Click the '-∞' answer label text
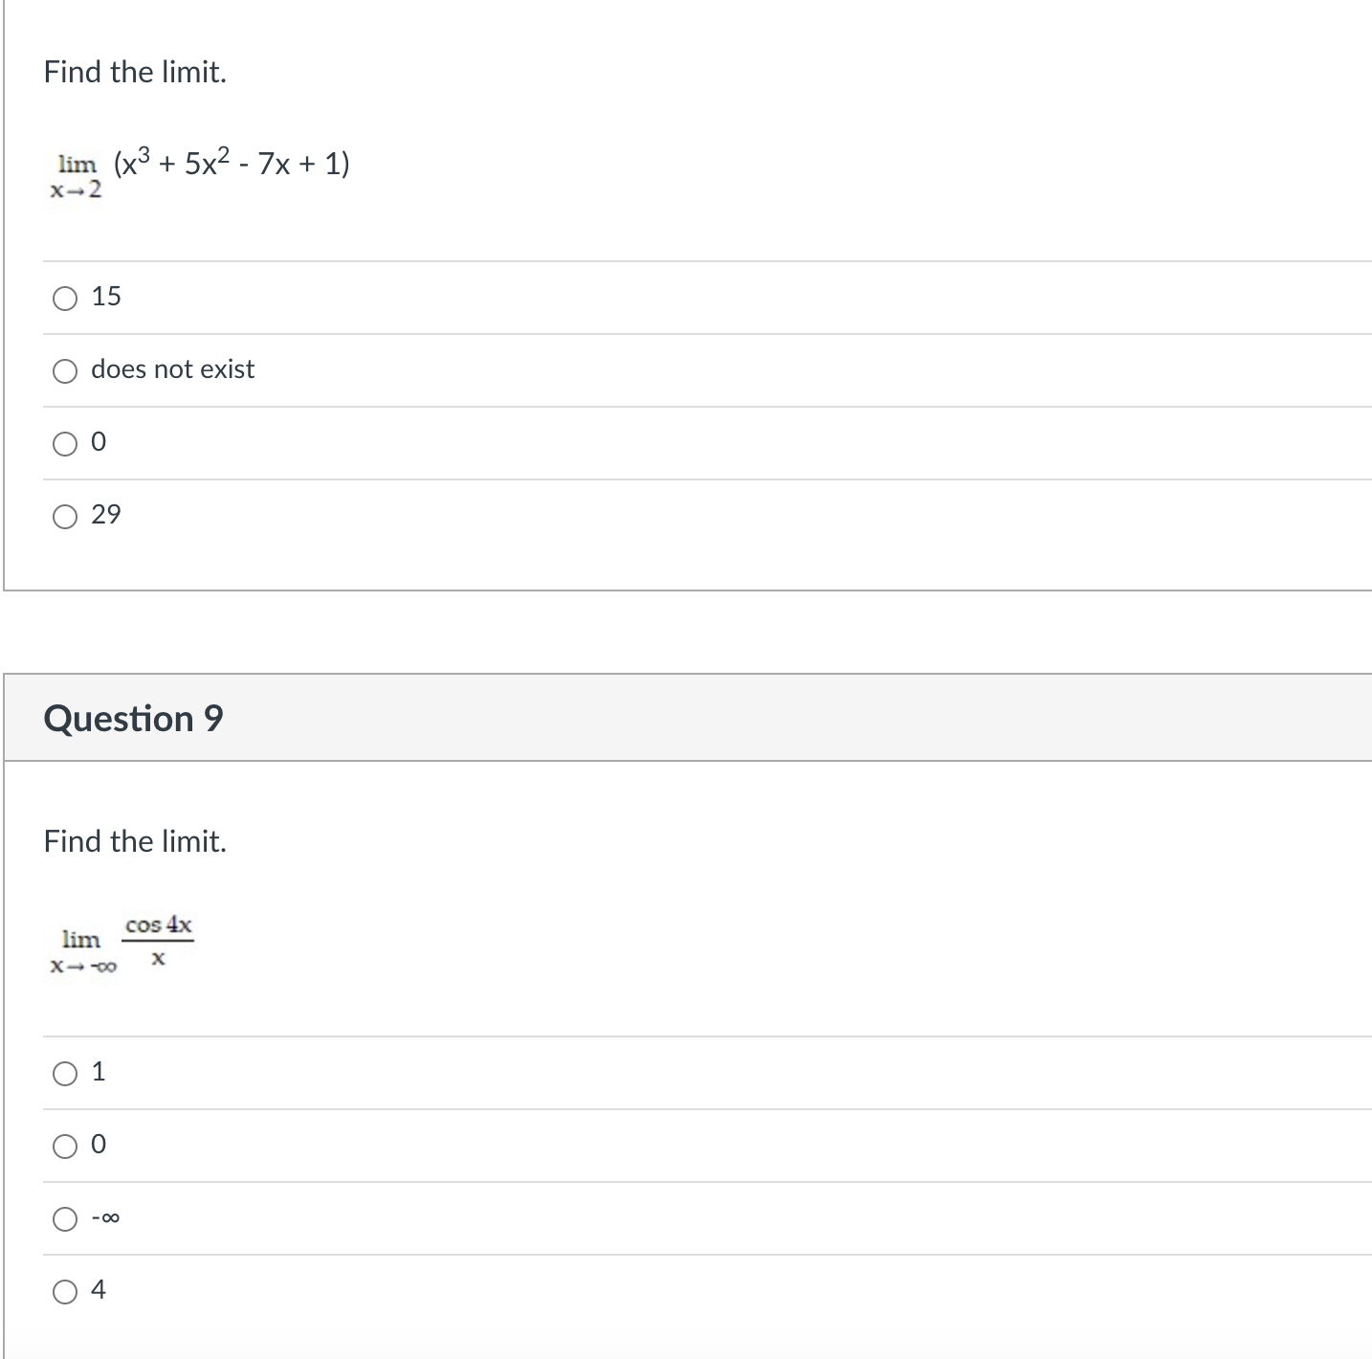 (105, 1218)
